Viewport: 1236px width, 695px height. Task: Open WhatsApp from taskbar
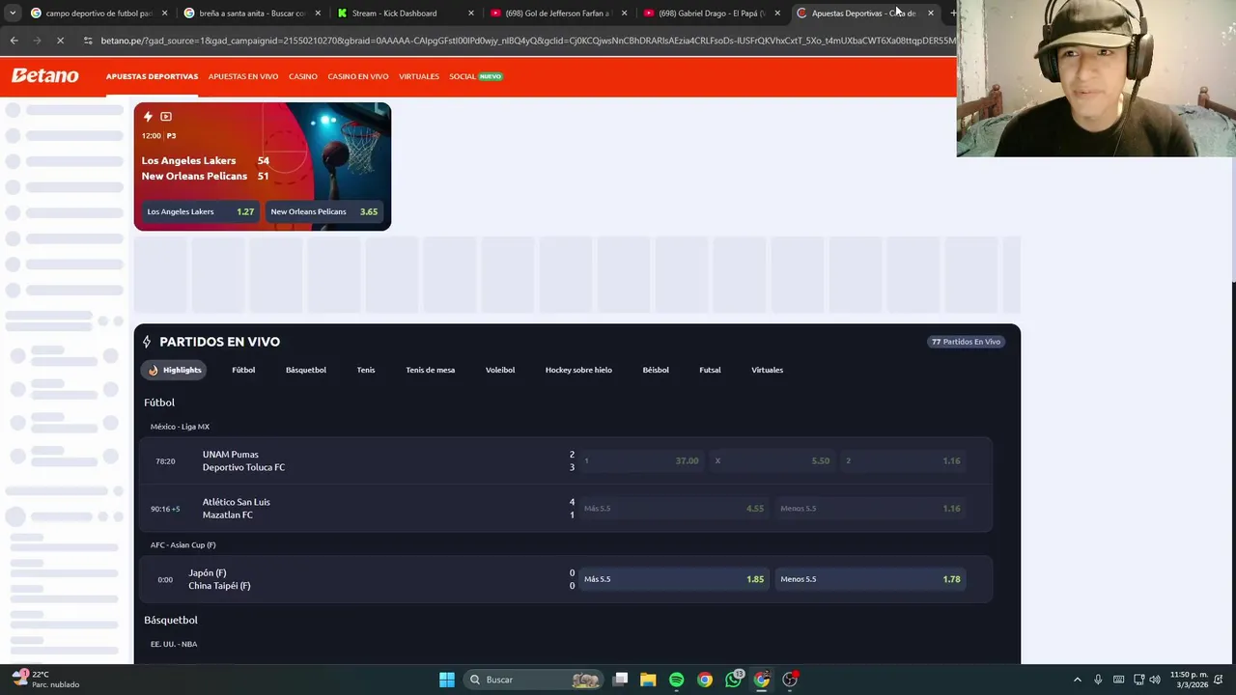pos(734,680)
